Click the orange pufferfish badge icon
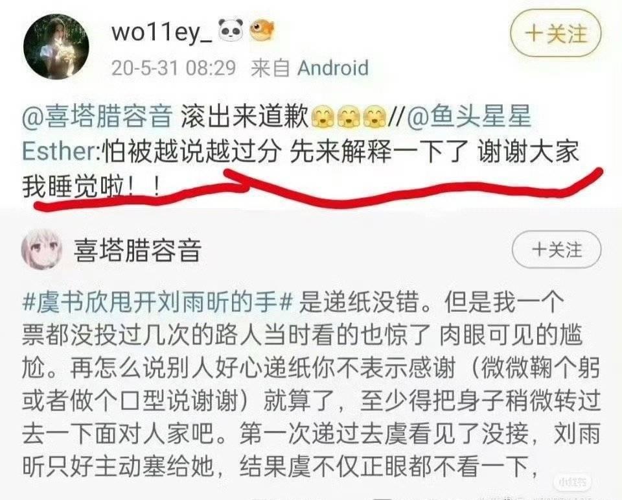This screenshot has height=500, width=622. tap(262, 31)
